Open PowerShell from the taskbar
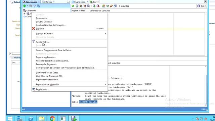 point(31,118)
